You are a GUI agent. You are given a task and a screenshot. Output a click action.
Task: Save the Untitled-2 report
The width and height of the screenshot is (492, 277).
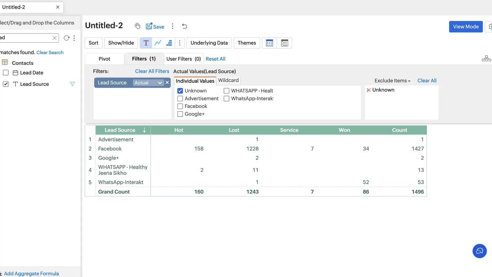(x=155, y=26)
